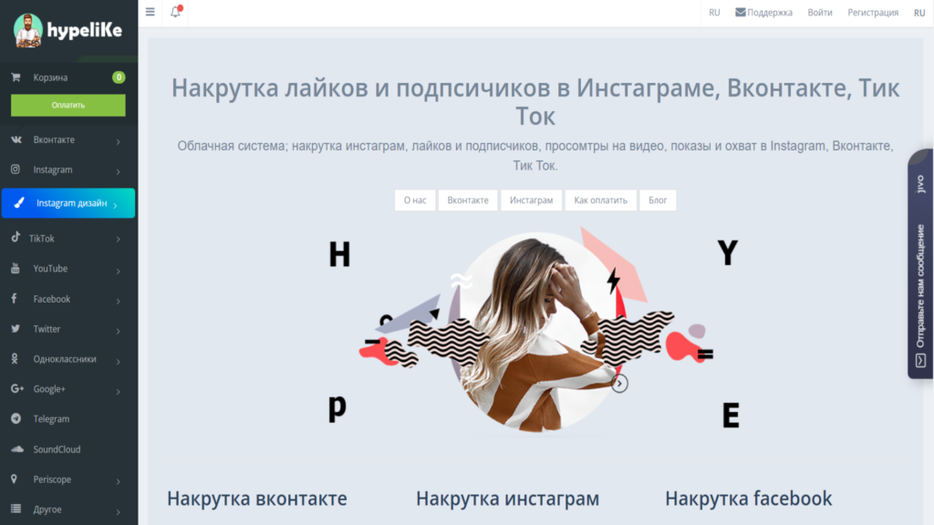This screenshot has width=934, height=525.
Task: Expand the Другое submenu chevron
Action: [119, 511]
